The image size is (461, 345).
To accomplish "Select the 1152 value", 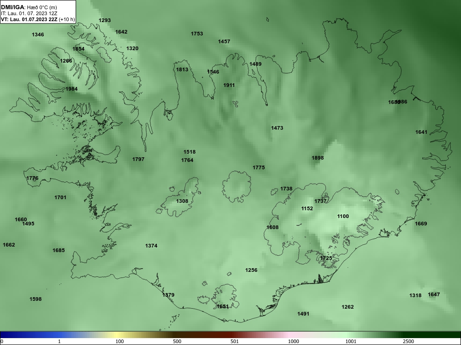I will (x=307, y=208).
